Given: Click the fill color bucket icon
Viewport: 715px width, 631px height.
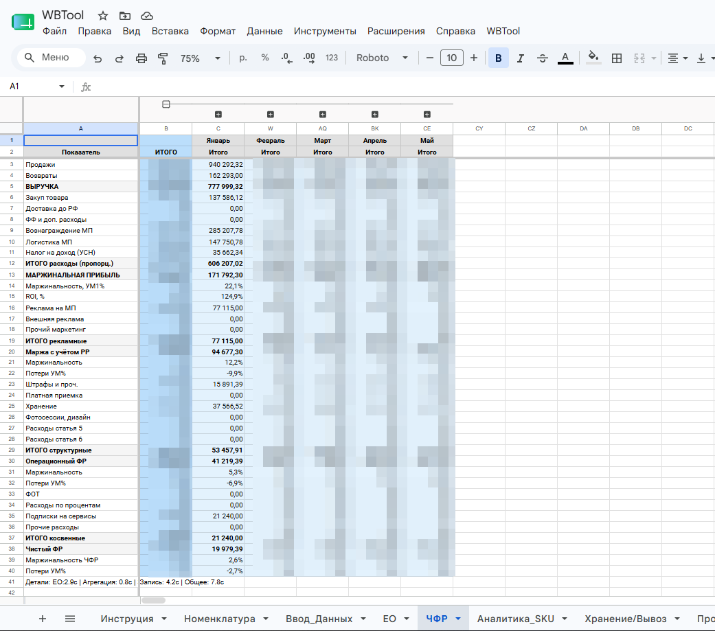Looking at the screenshot, I should click(593, 58).
